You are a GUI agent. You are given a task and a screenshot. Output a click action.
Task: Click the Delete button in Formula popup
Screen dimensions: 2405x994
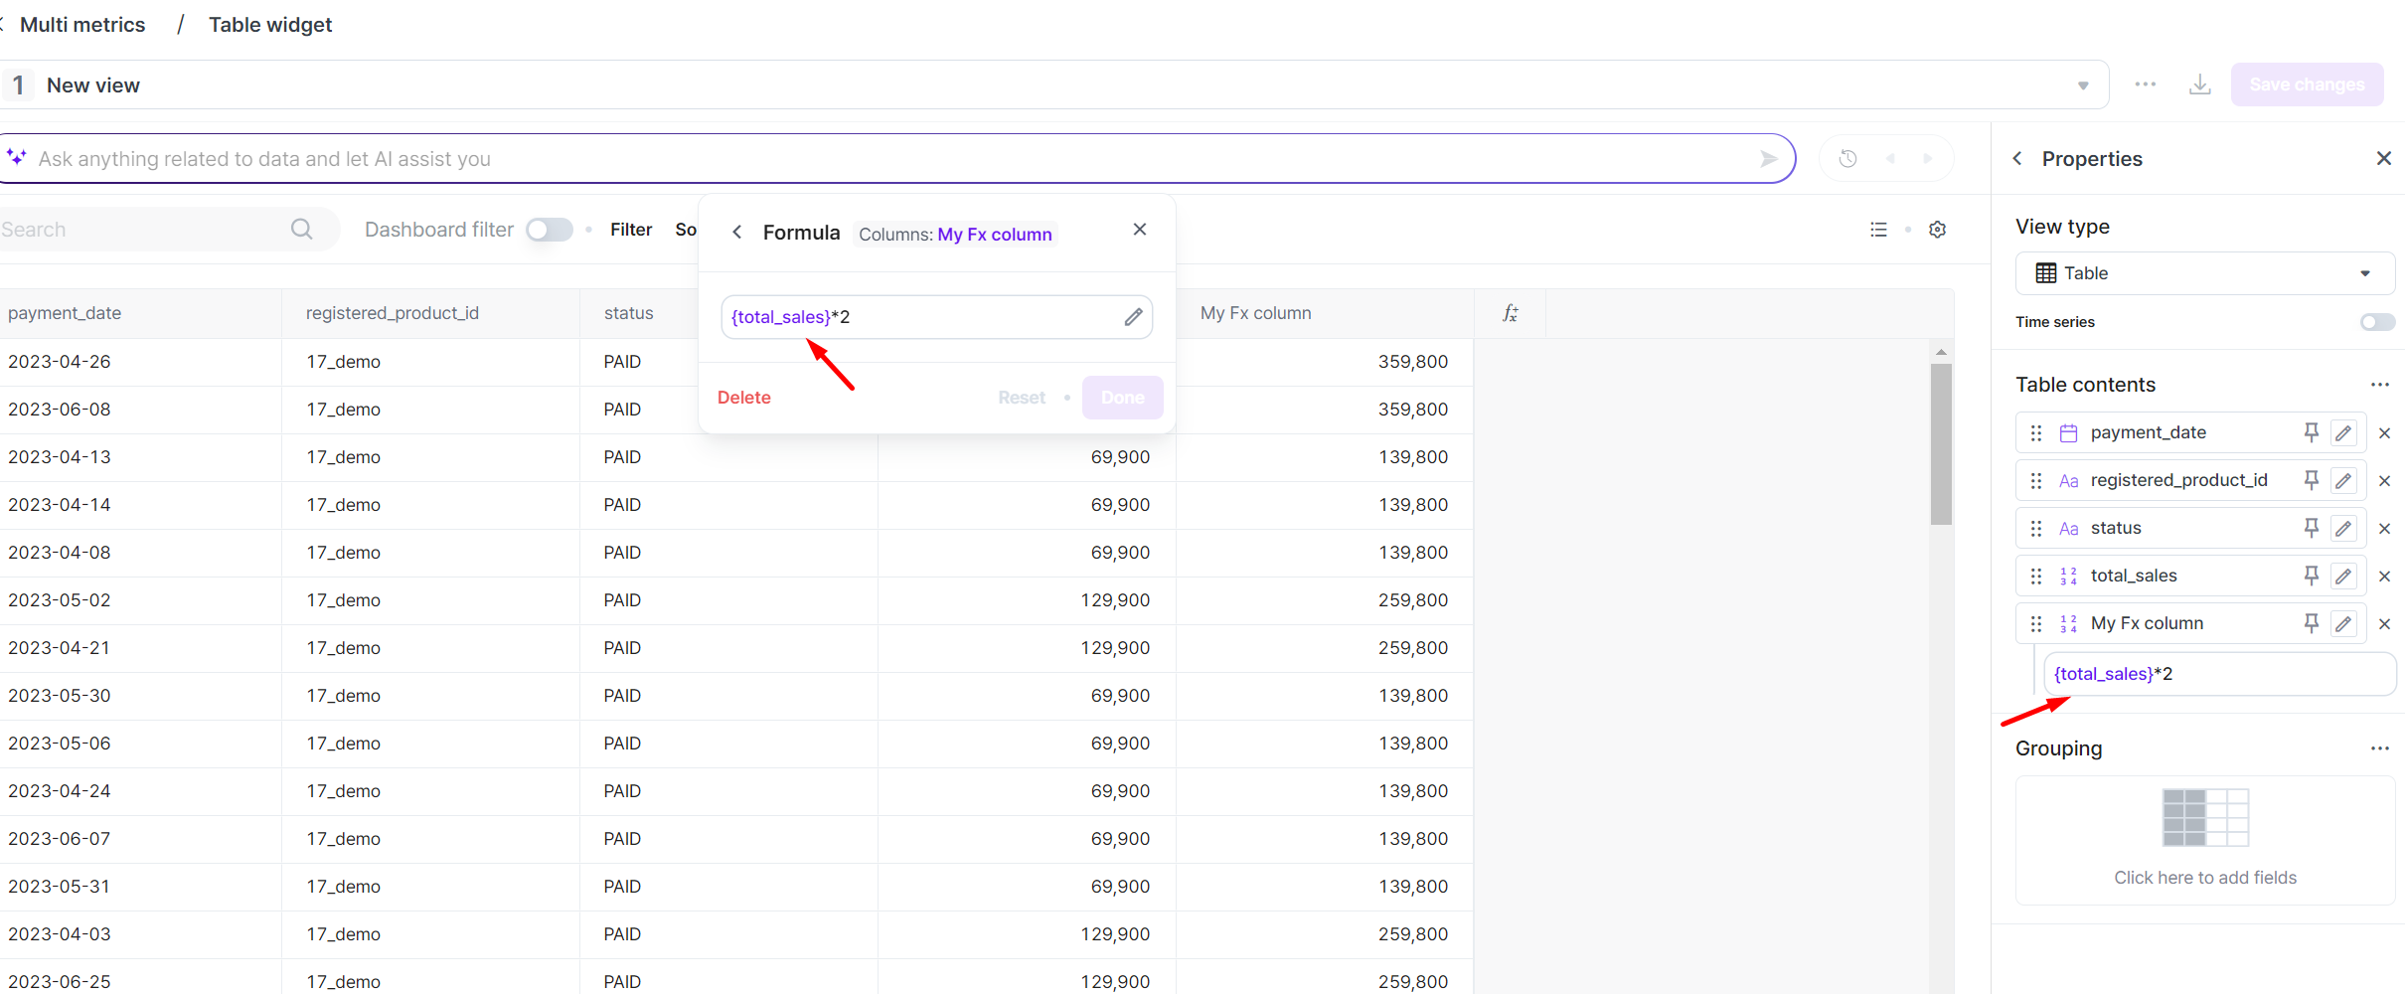click(x=743, y=398)
